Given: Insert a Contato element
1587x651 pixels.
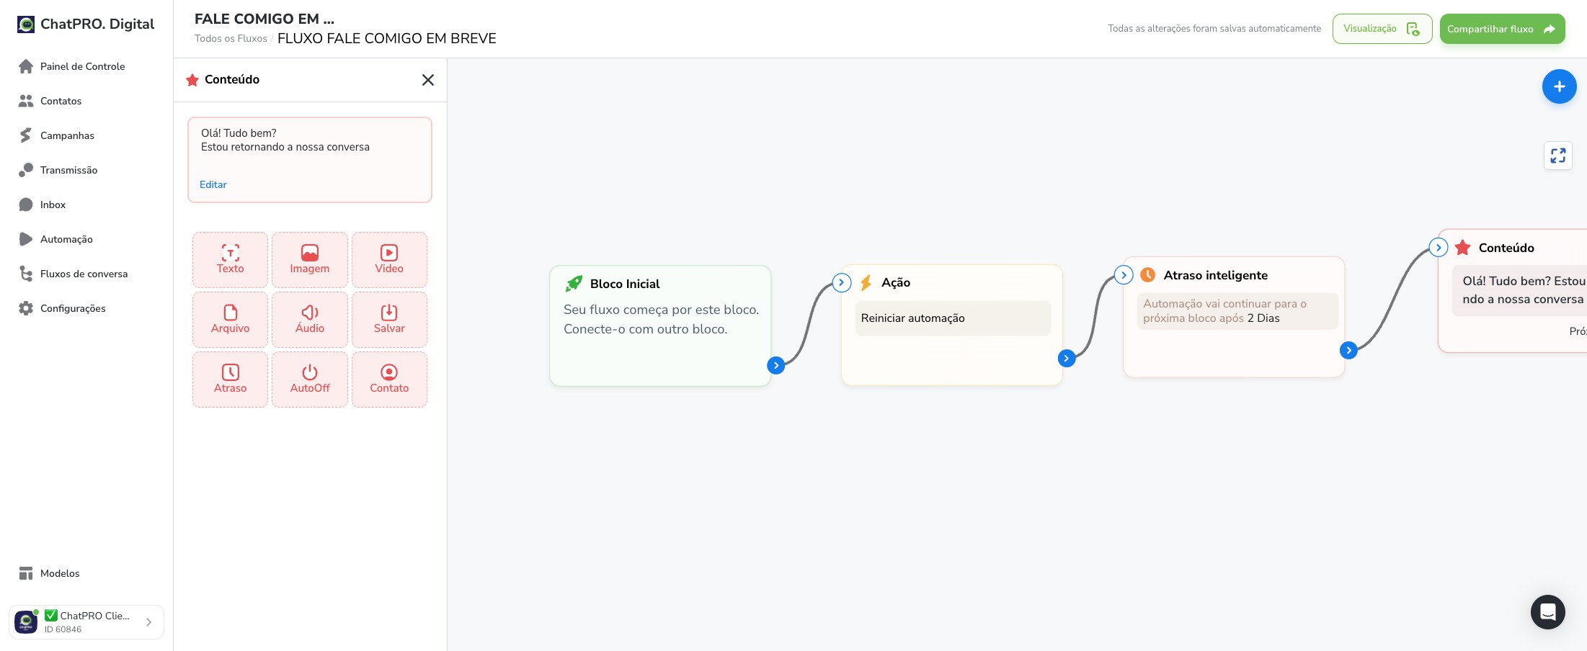Looking at the screenshot, I should pos(389,380).
